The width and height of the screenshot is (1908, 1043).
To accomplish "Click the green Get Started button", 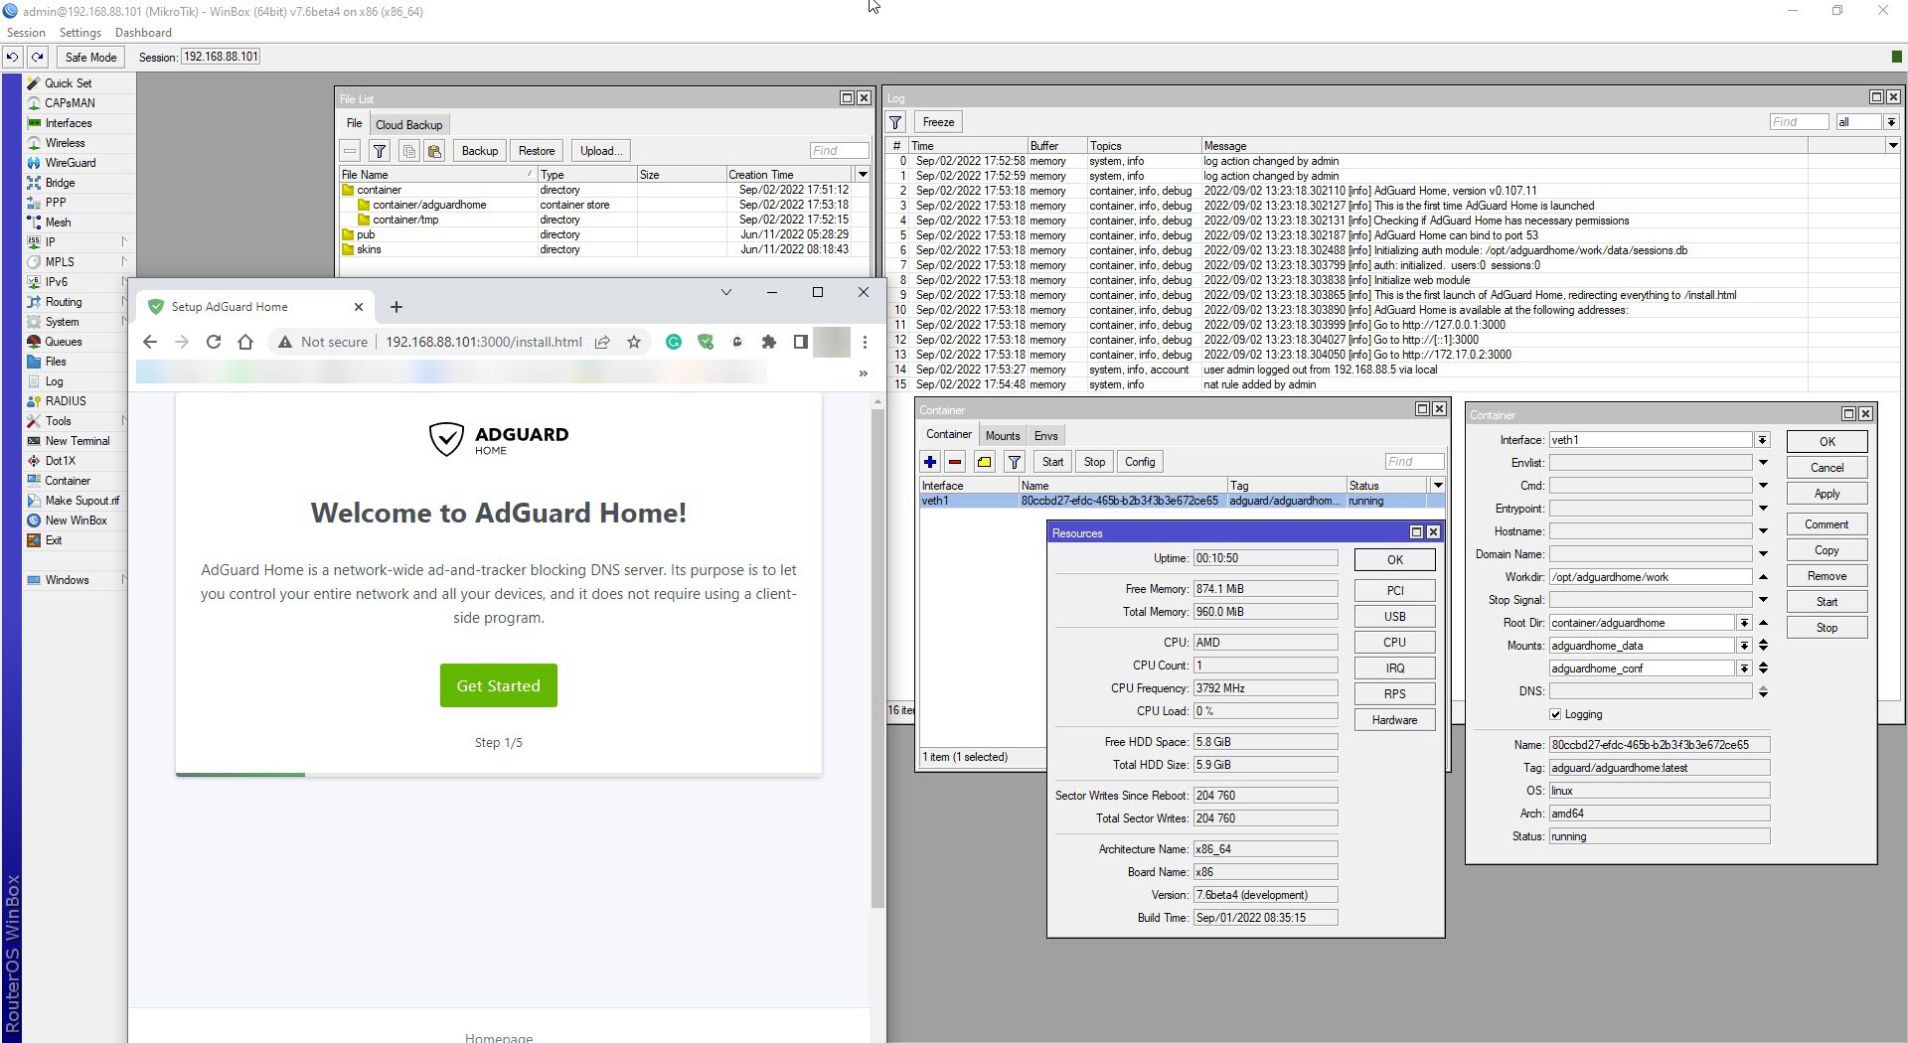I will pyautogui.click(x=499, y=685).
